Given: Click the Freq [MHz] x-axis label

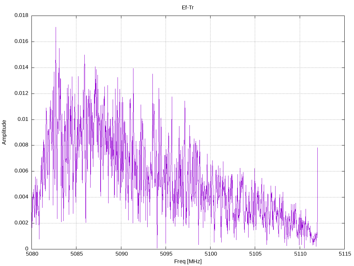Looking at the screenshot, I should click(x=188, y=261).
